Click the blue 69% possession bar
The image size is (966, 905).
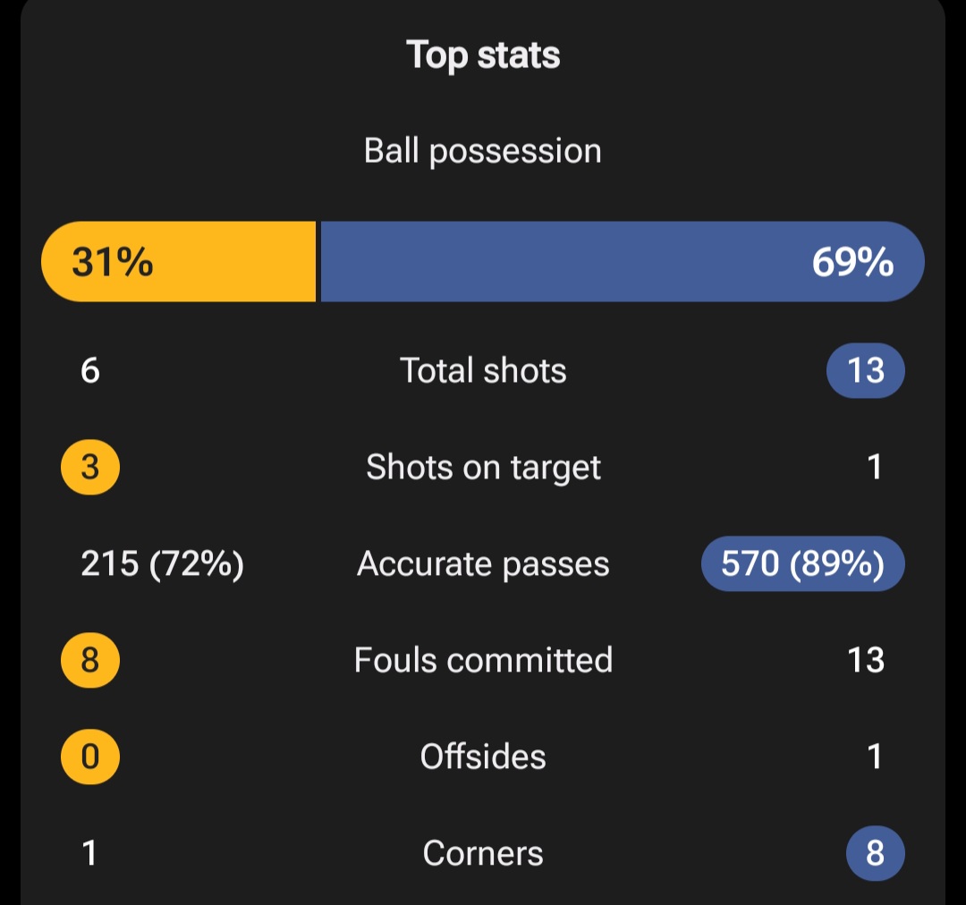pos(623,261)
